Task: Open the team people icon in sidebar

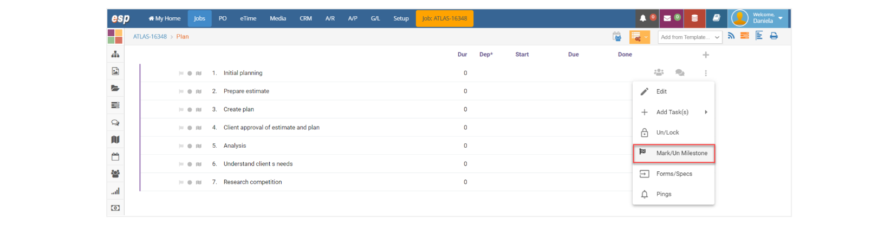Action: pyautogui.click(x=115, y=174)
